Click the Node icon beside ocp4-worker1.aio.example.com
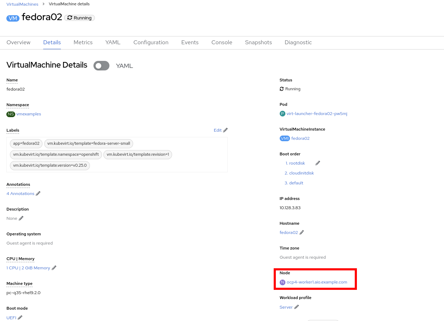This screenshot has width=444, height=321. click(282, 282)
